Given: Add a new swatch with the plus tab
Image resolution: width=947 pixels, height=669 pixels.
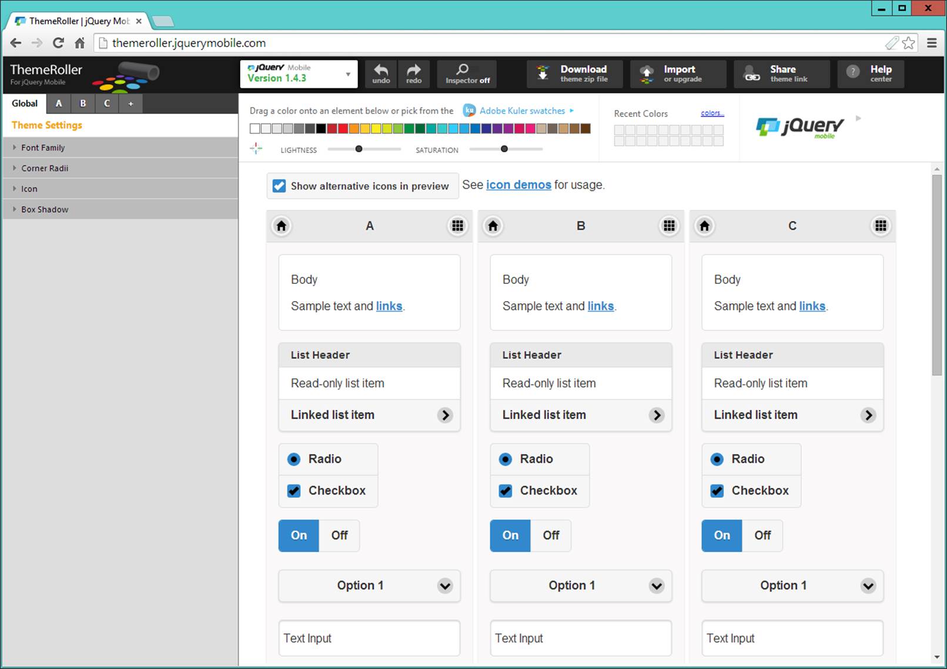Looking at the screenshot, I should 130,103.
